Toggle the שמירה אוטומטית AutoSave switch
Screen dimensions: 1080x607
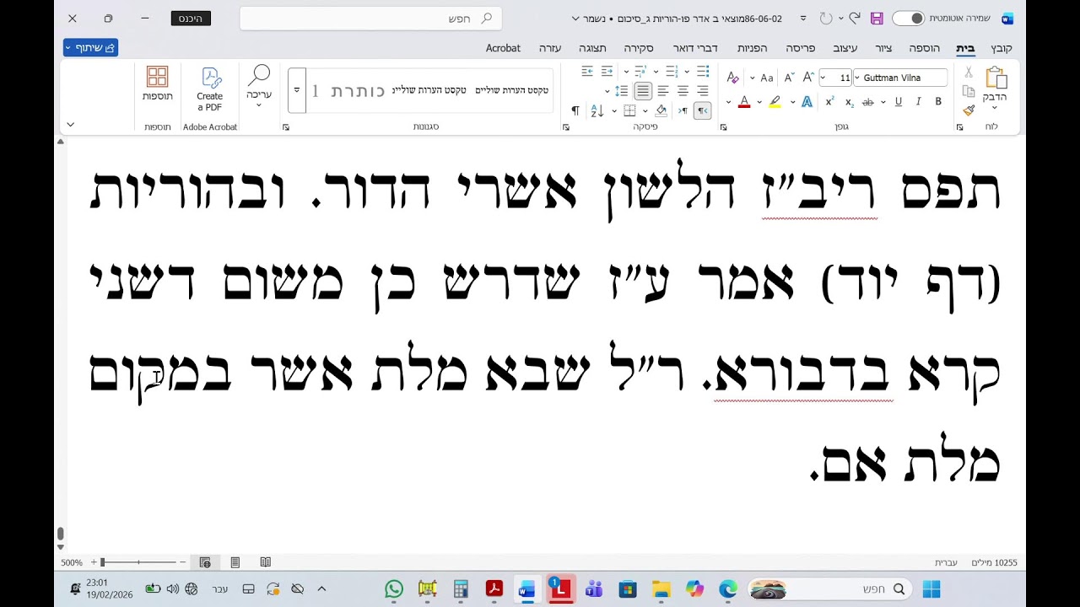click(908, 19)
